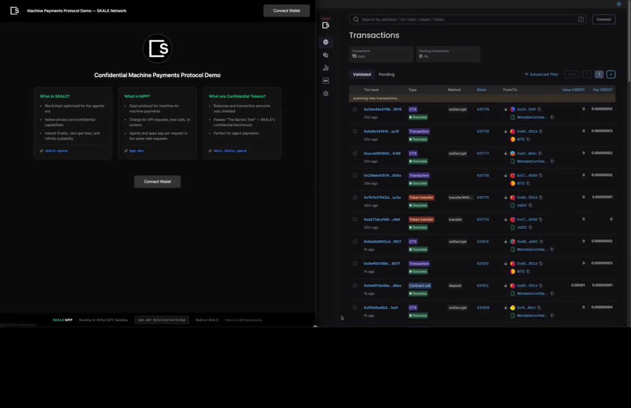Expand details of transaction 0x29dde81574...658a

[355, 176]
